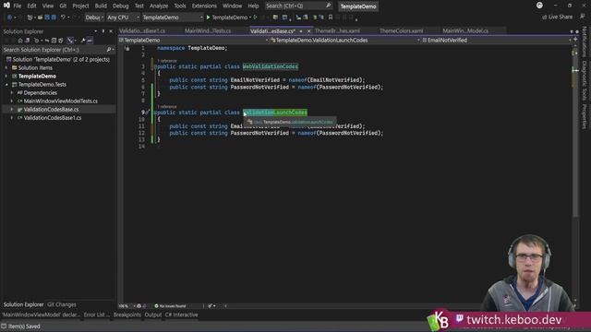
Task: Open the Debug configuration dropdown
Action: point(94,18)
